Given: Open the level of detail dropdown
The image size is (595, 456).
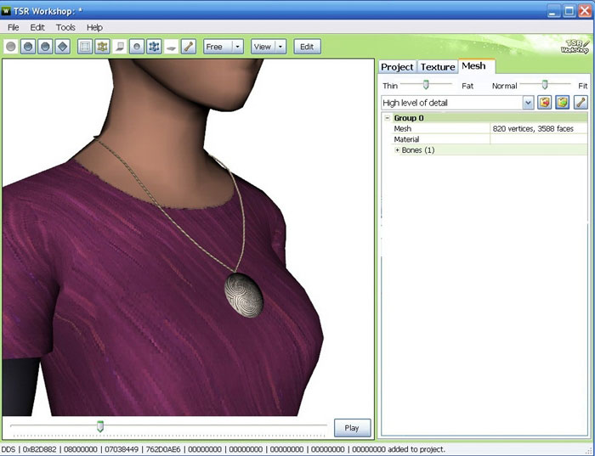Looking at the screenshot, I should pos(528,103).
